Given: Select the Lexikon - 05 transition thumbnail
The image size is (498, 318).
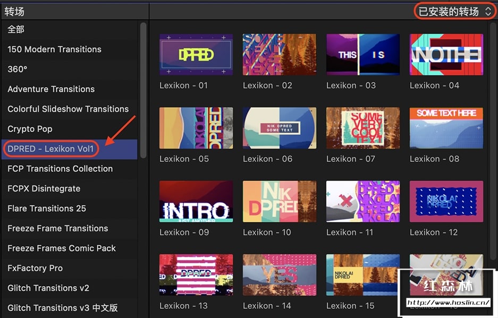Looking at the screenshot, I should pos(196,128).
